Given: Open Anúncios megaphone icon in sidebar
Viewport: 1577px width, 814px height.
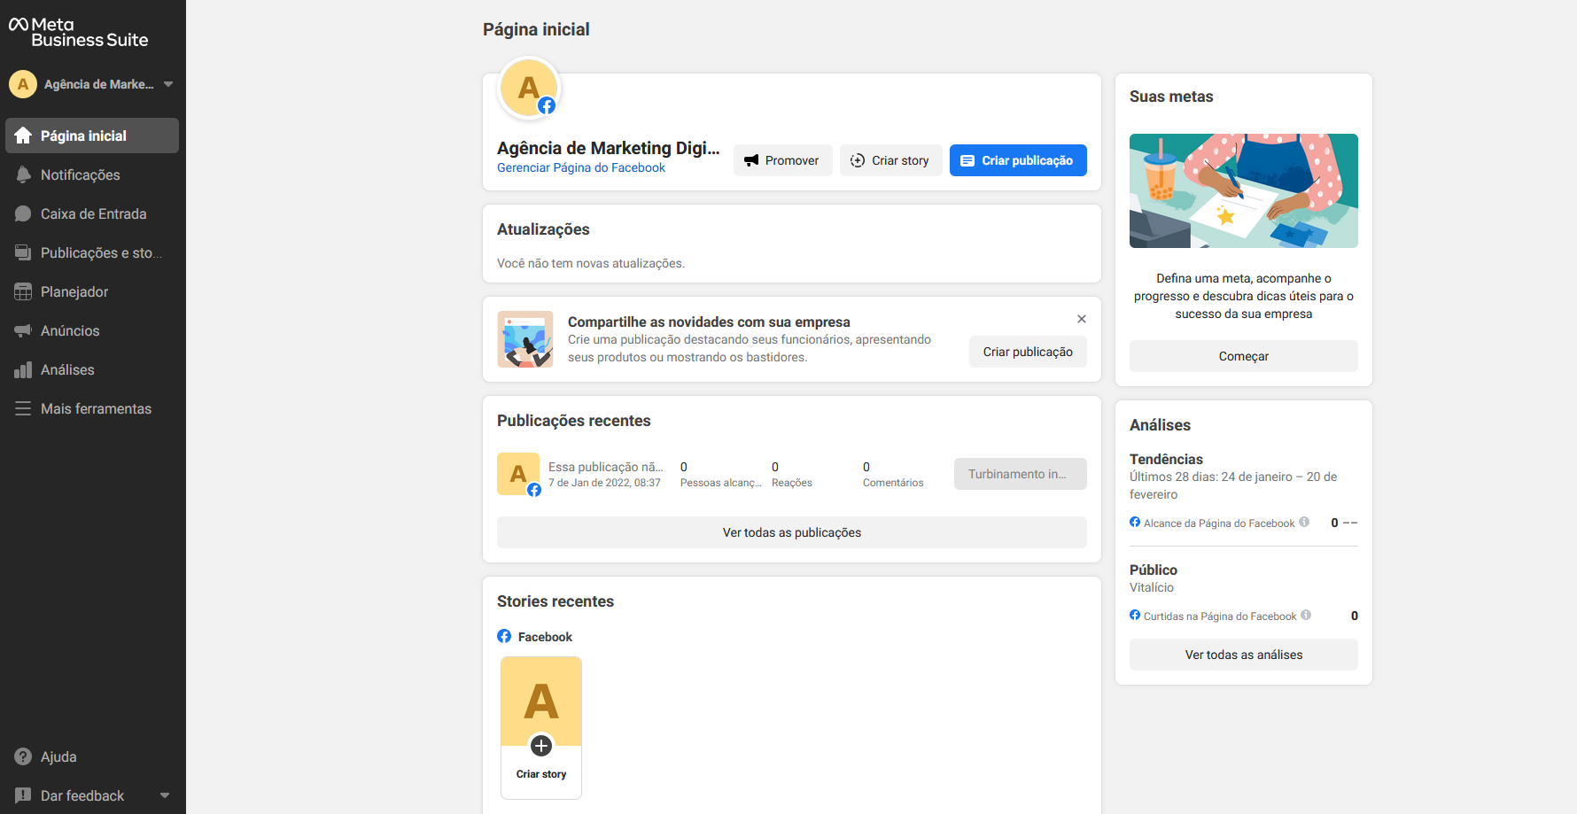Looking at the screenshot, I should (x=23, y=331).
